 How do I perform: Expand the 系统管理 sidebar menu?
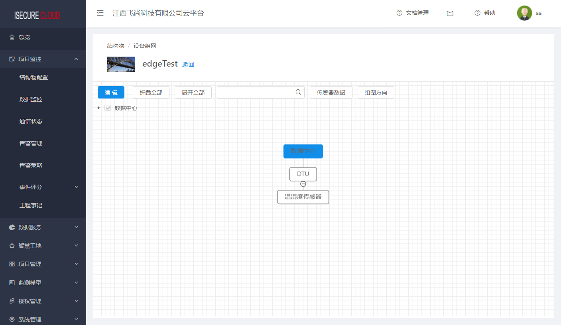[76, 319]
